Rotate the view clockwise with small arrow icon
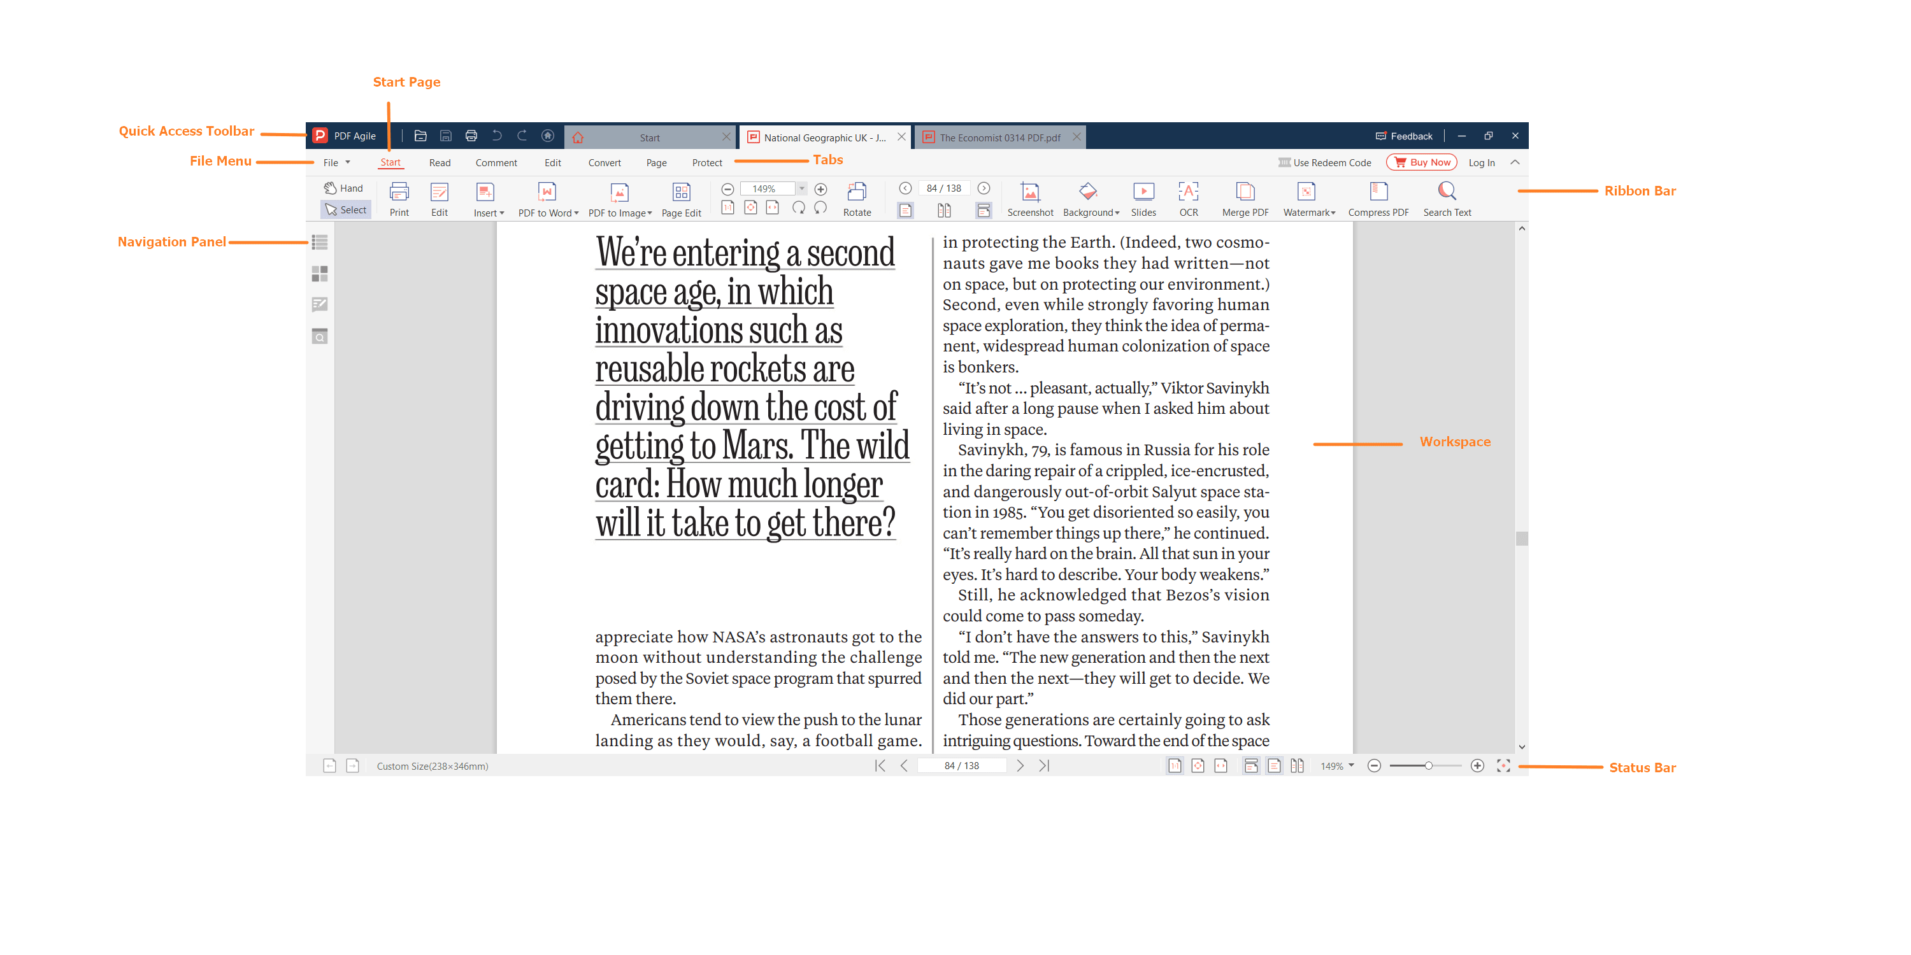This screenshot has width=1911, height=955. pyautogui.click(x=798, y=208)
